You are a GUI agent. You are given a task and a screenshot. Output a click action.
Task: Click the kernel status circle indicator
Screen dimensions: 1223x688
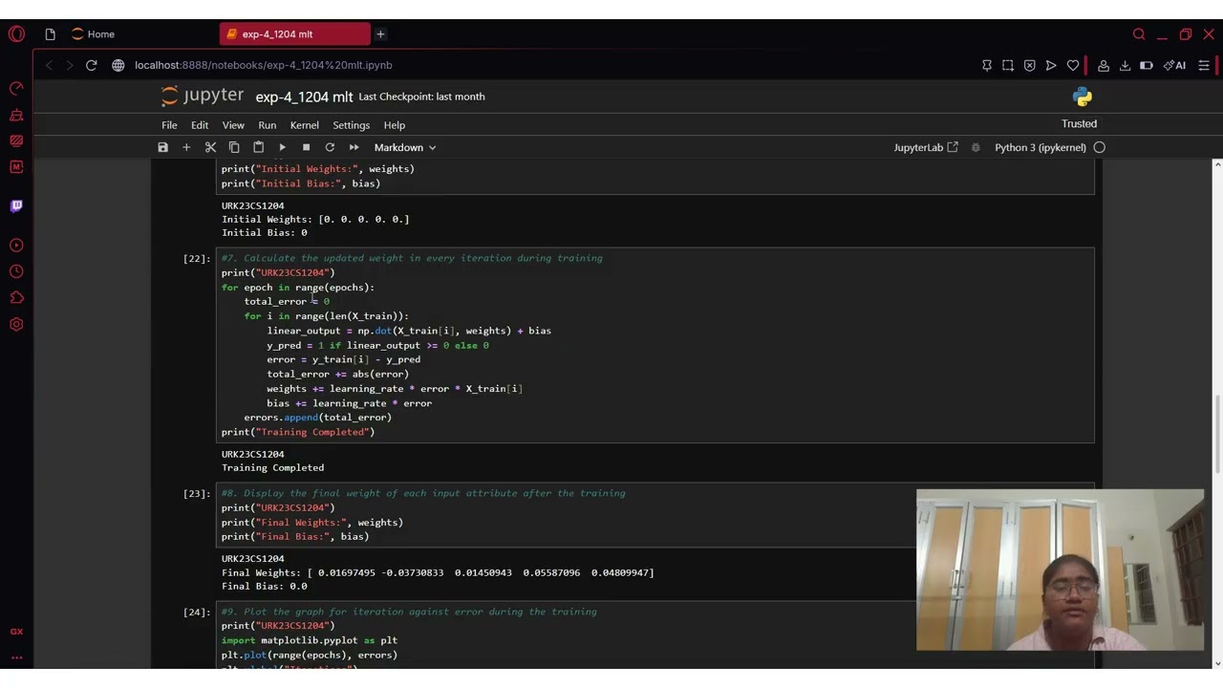pyautogui.click(x=1099, y=147)
